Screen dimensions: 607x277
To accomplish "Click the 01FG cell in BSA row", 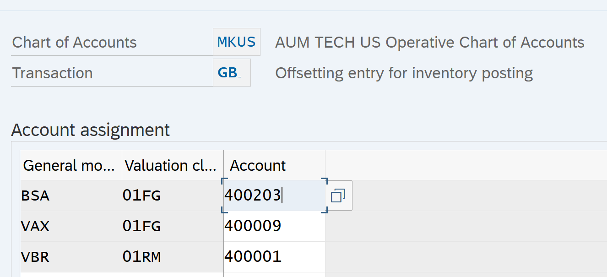I will [172, 196].
